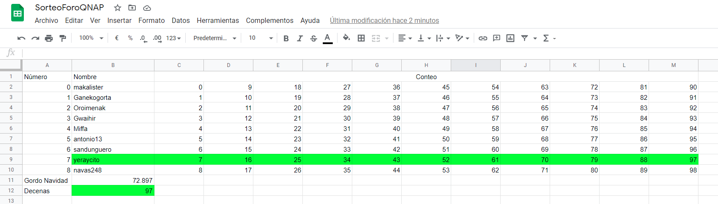
Task: Select the green cell containing yeraycito
Action: click(113, 160)
